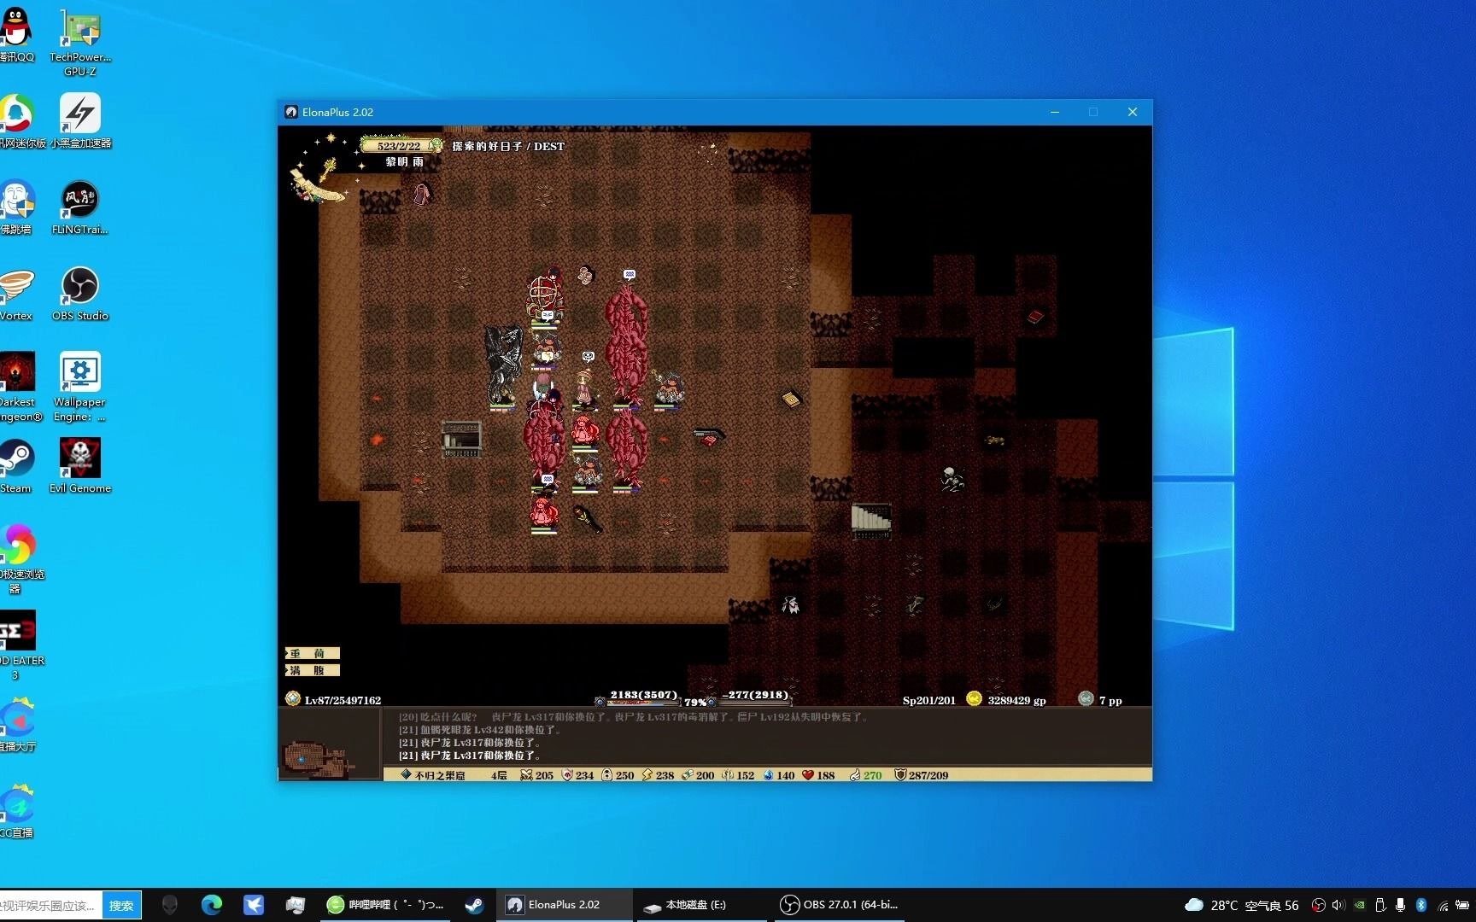Viewport: 1476px width, 922px height.
Task: Switch to the 哔哩哔哩 taskbar window
Action: click(386, 905)
